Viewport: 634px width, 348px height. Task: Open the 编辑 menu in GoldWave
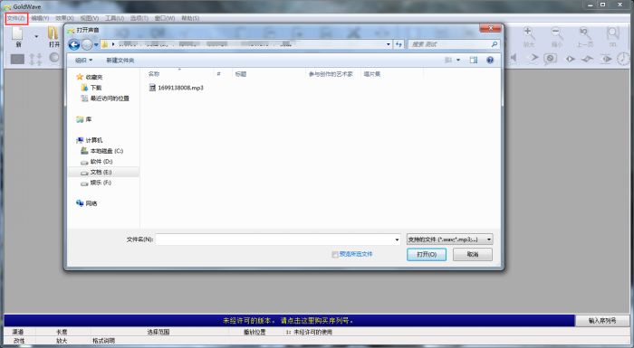click(40, 18)
